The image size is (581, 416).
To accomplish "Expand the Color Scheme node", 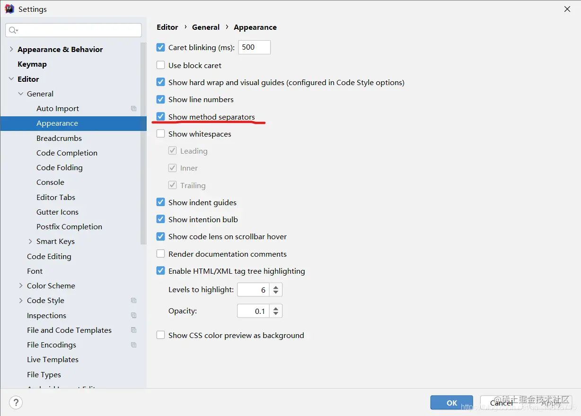I will (21, 286).
